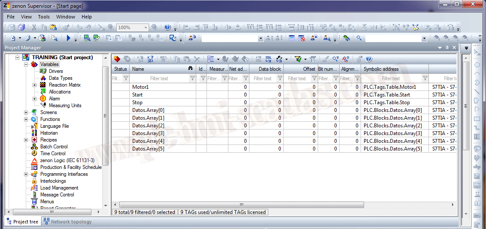The width and height of the screenshot is (486, 229).
Task: Click the save icon in main toolbar
Action: point(12,27)
